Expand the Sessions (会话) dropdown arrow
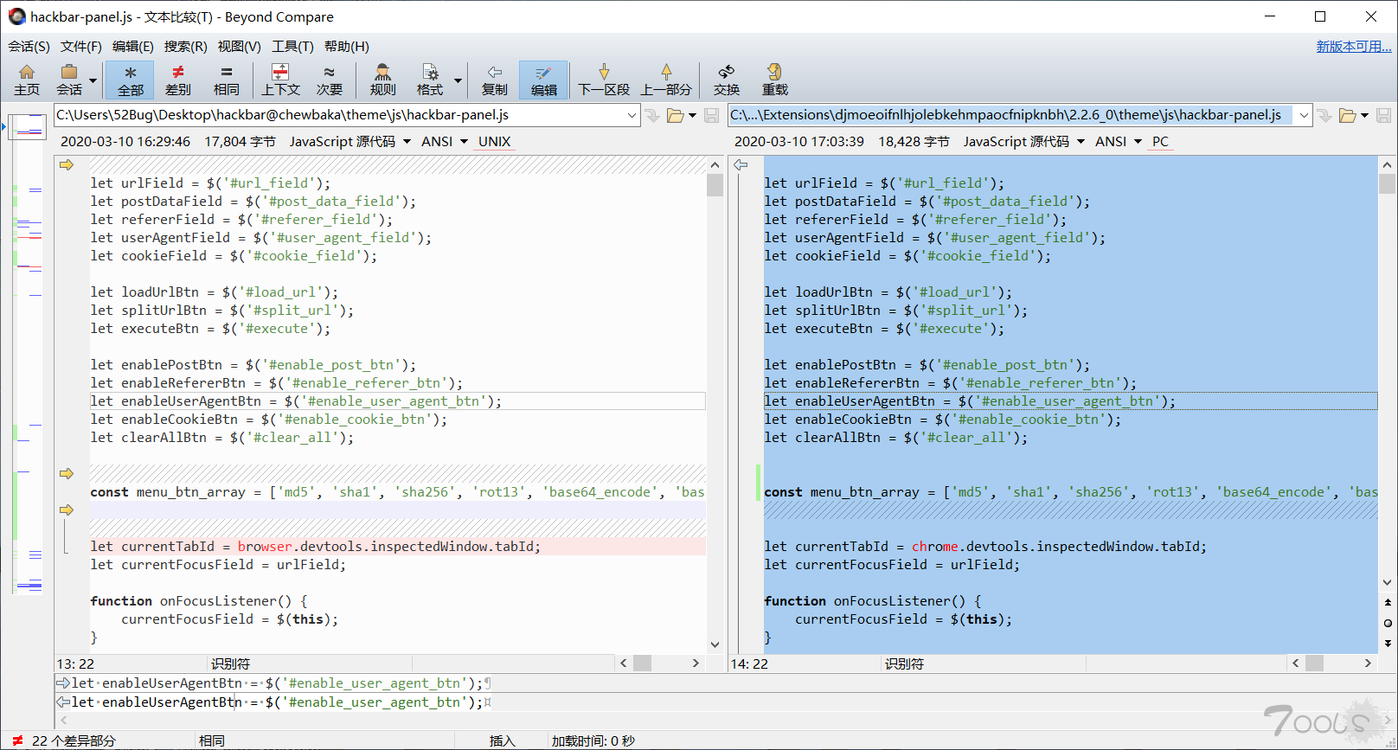Screen dimensions: 1398x750 (93, 80)
